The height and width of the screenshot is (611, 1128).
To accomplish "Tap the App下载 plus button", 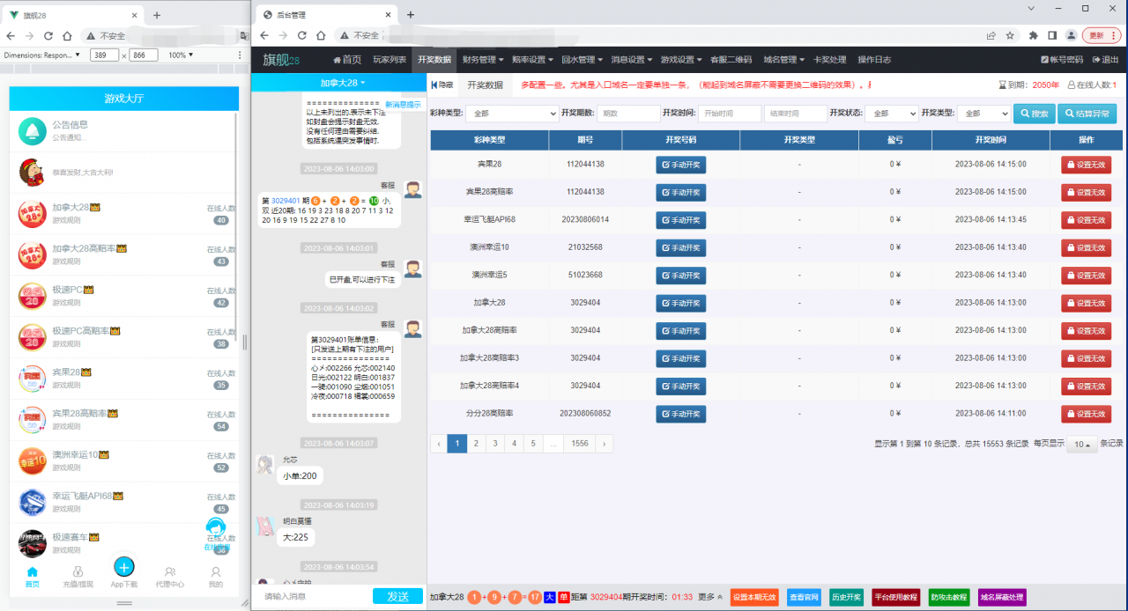I will [x=124, y=567].
